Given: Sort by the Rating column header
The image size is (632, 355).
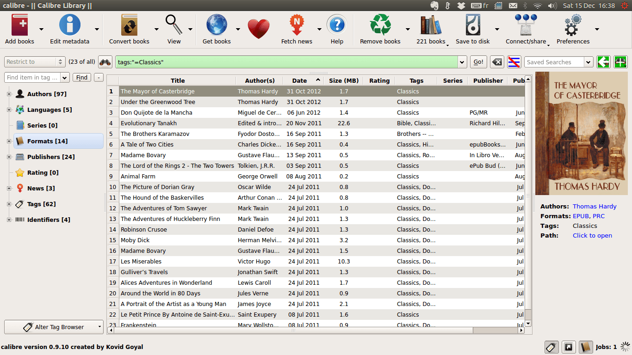Looking at the screenshot, I should pyautogui.click(x=379, y=80).
